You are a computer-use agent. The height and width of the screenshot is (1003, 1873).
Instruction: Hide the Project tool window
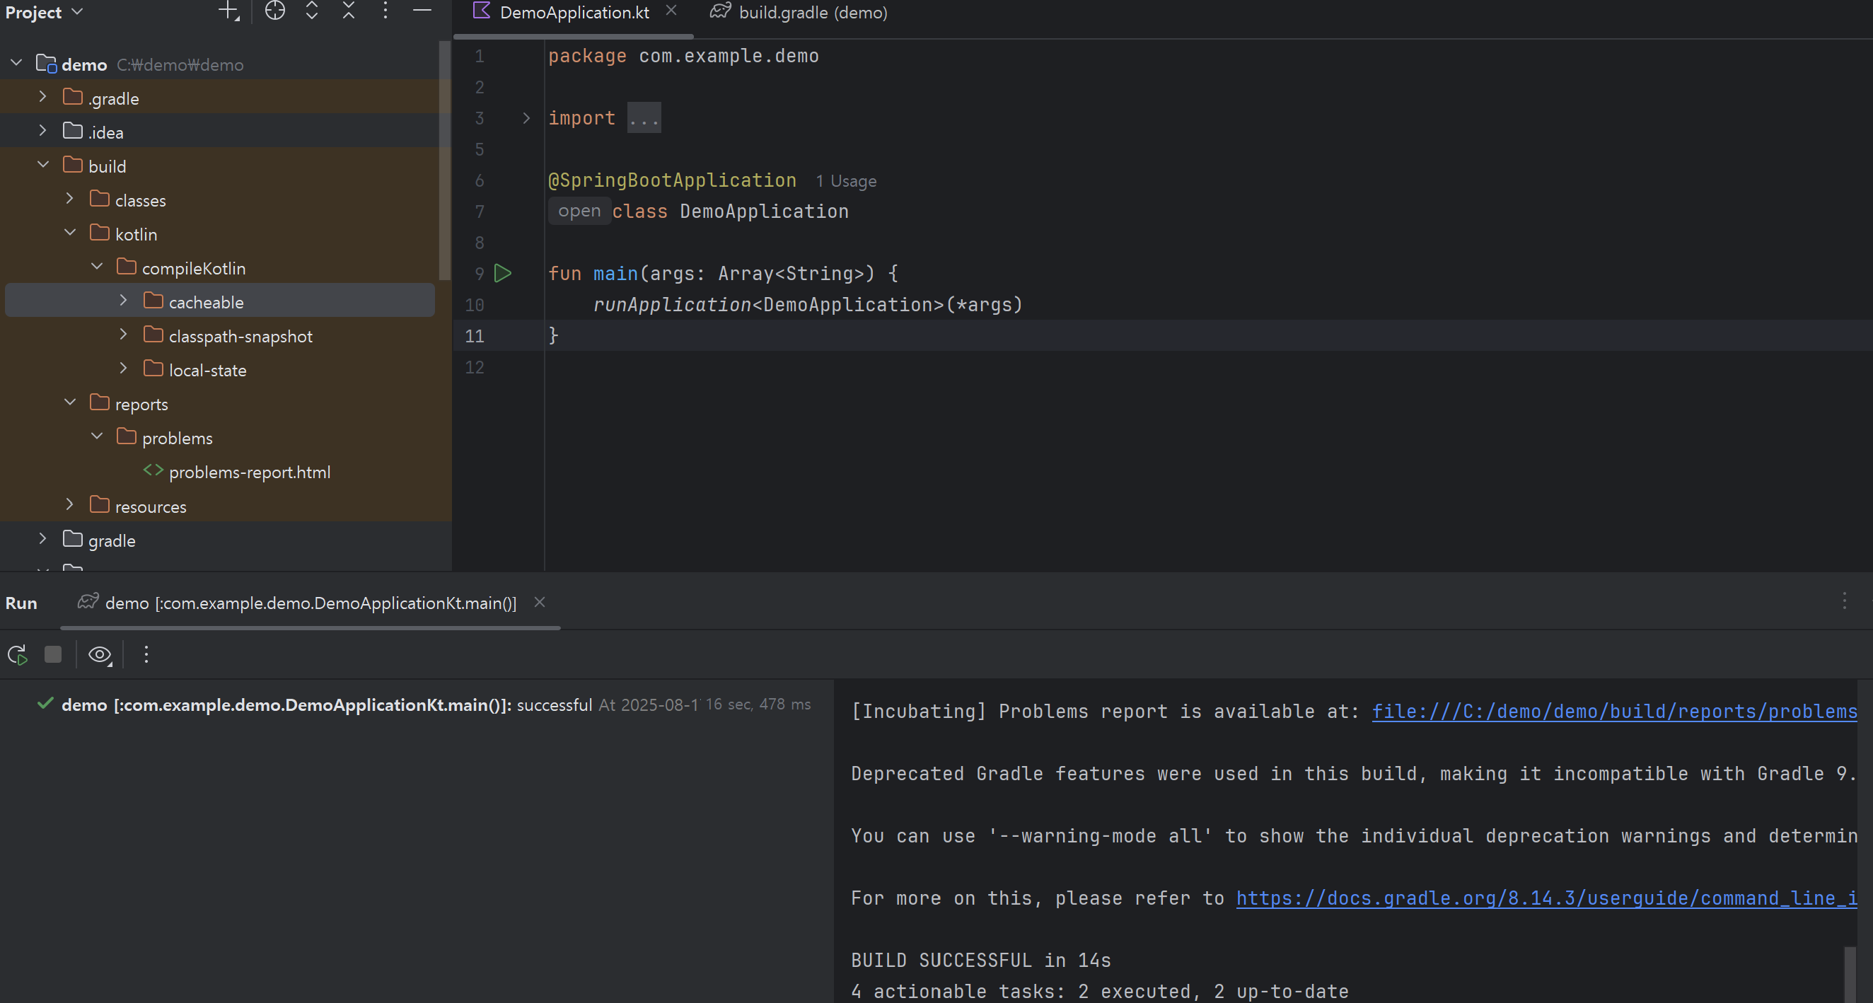point(422,11)
